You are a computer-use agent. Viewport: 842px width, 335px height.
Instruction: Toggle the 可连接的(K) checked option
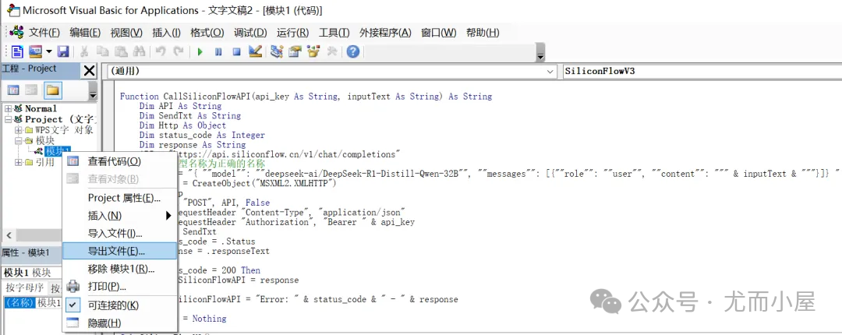click(x=120, y=305)
